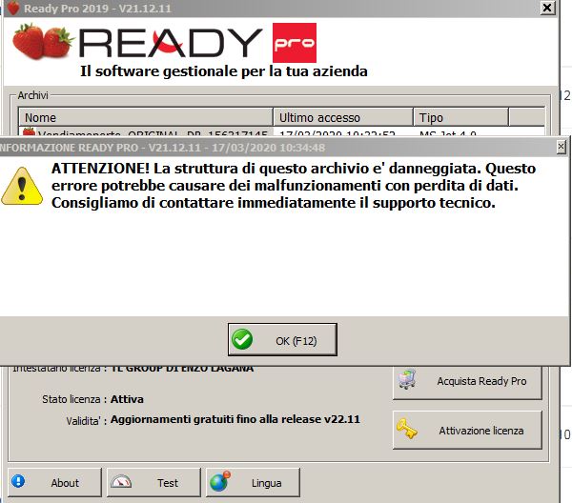Sort archives by Nome column header
572x503 pixels.
(x=146, y=117)
